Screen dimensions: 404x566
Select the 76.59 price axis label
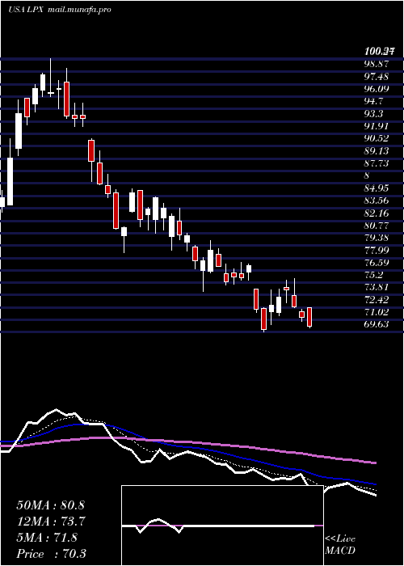coord(377,263)
